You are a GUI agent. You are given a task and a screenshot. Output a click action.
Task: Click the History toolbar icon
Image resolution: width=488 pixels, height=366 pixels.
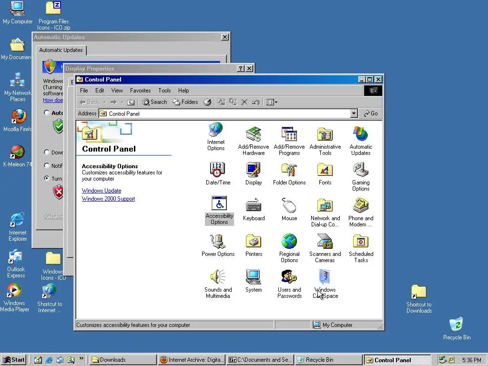click(x=207, y=102)
